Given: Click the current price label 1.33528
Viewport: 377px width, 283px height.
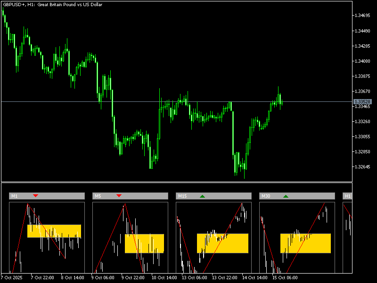Looking at the screenshot, I should tap(362, 101).
